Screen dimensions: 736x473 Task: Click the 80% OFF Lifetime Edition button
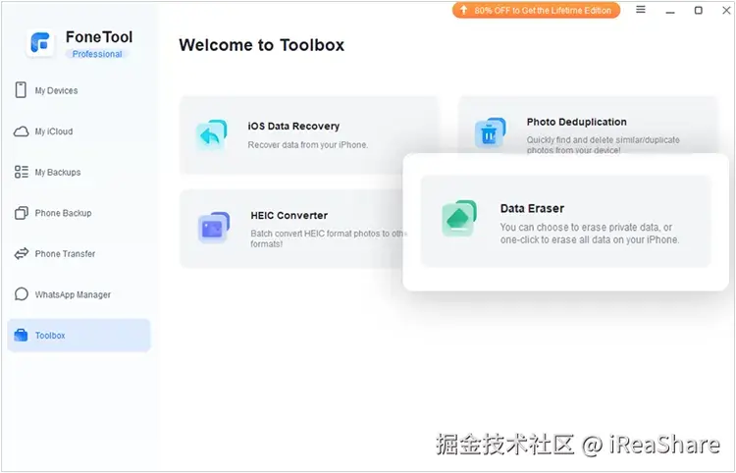pyautogui.click(x=536, y=10)
